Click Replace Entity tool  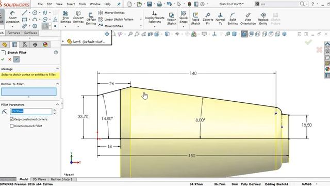[x=263, y=19]
